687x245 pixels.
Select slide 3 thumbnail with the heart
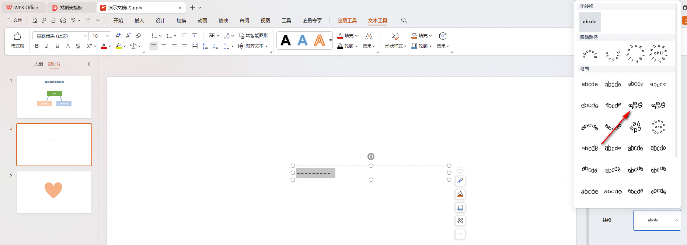coord(54,192)
